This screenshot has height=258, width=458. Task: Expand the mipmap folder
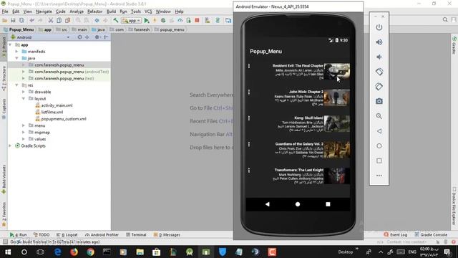coord(24,132)
